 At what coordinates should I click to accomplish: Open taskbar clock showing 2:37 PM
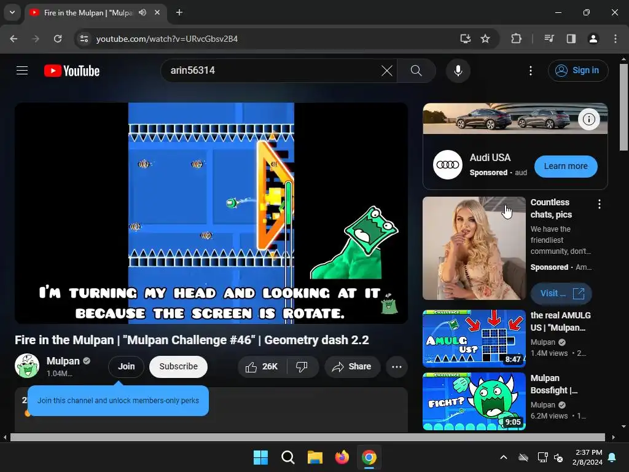click(588, 457)
